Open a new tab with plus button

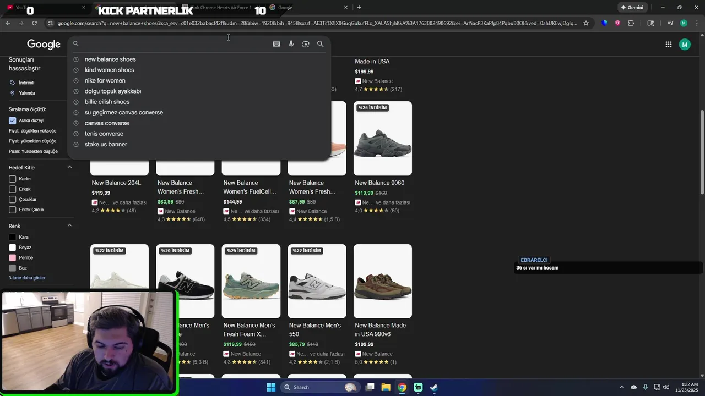tap(359, 7)
